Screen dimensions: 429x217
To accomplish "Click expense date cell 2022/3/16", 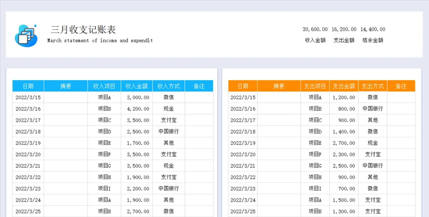I will [243, 109].
